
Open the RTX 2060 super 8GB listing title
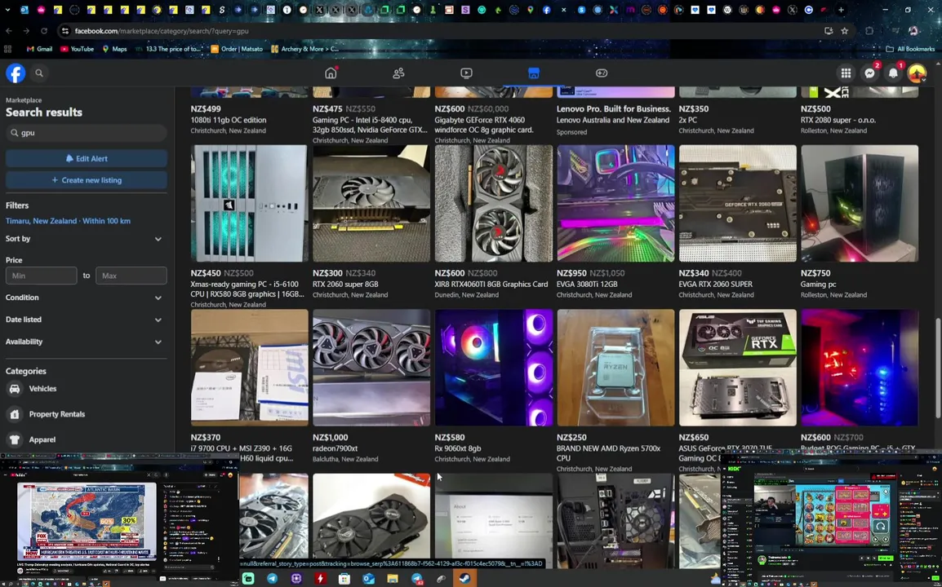tap(345, 285)
